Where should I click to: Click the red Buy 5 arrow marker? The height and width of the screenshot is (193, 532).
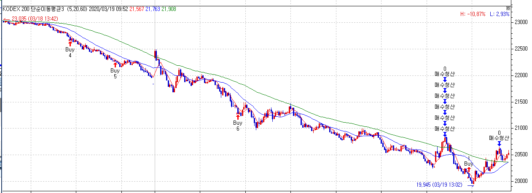coord(115,65)
